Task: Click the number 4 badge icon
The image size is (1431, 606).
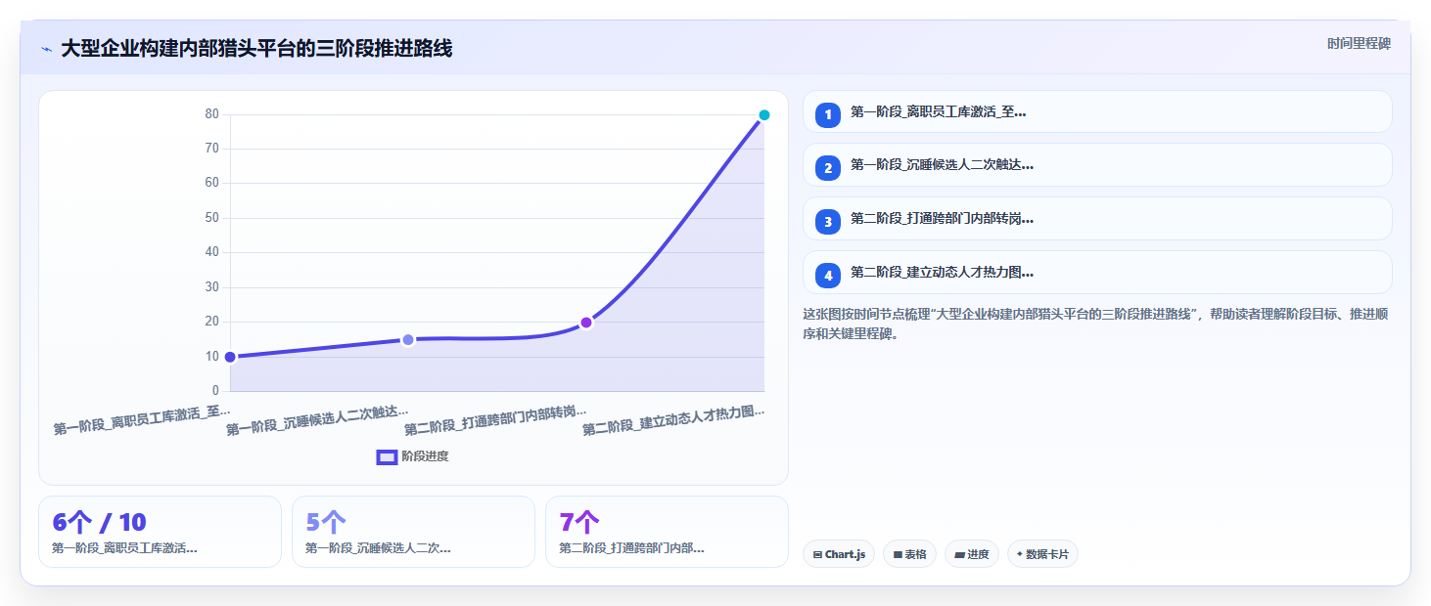Action: tap(828, 276)
